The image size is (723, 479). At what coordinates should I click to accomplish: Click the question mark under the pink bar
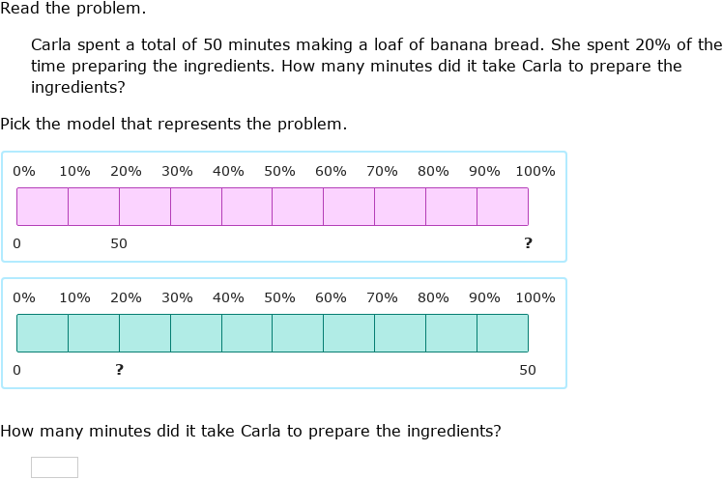[528, 243]
